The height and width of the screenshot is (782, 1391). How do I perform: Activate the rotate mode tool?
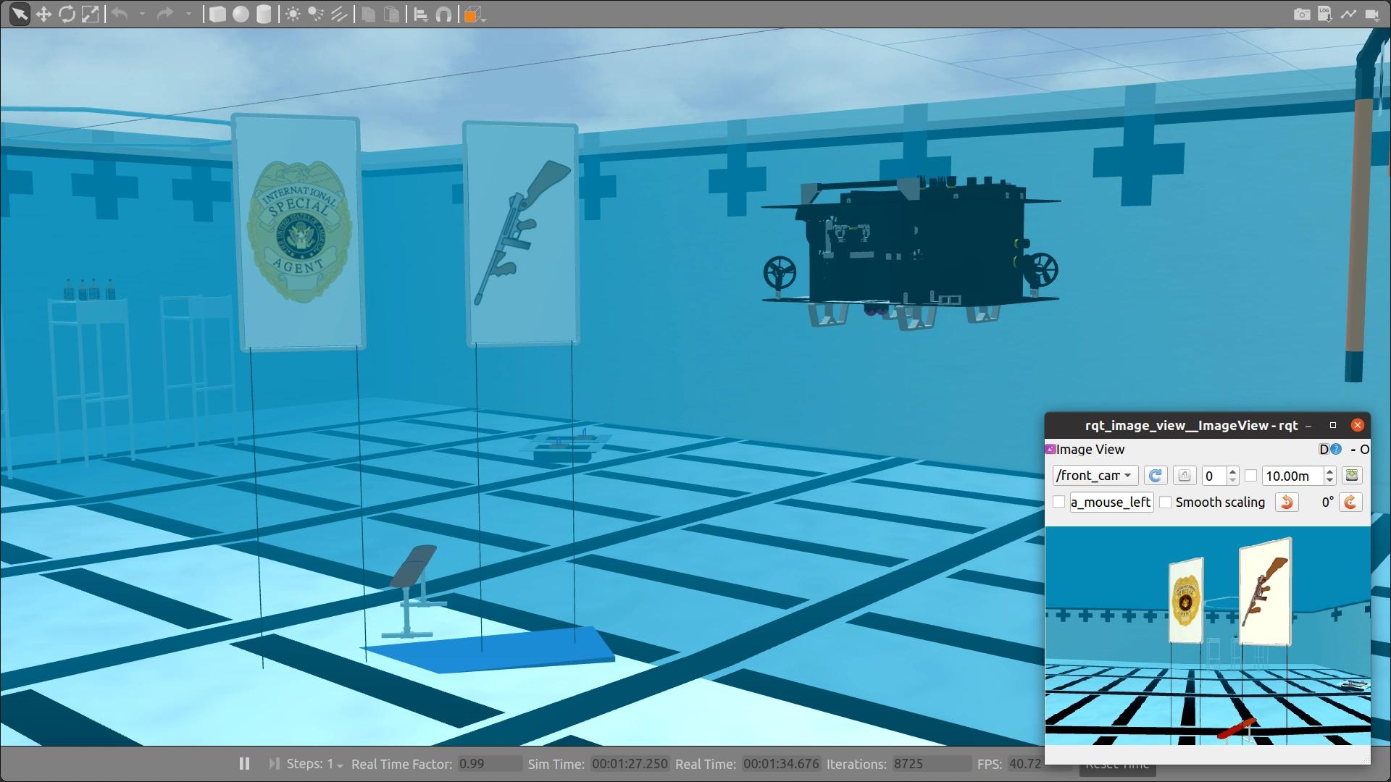click(x=67, y=14)
